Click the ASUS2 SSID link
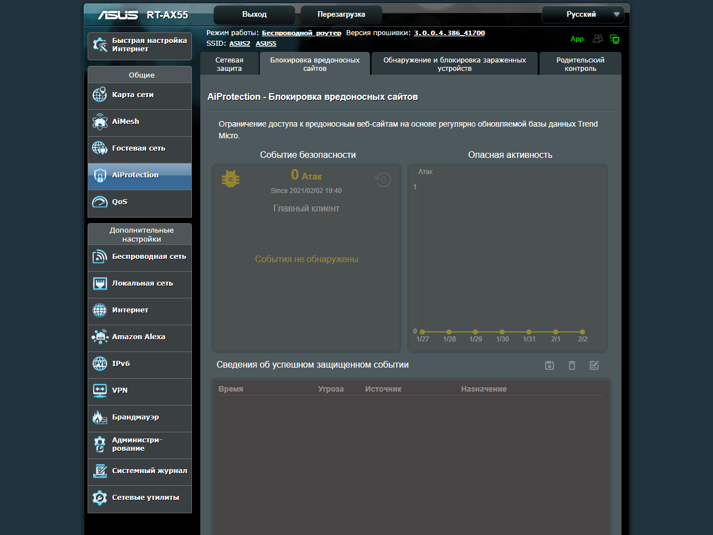This screenshot has width=713, height=535. [239, 44]
